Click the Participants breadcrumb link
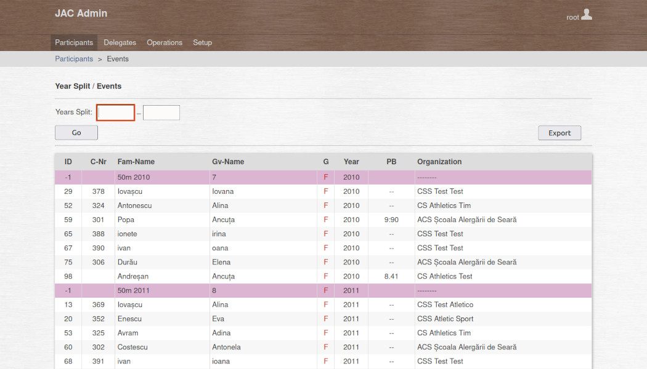 click(x=74, y=59)
